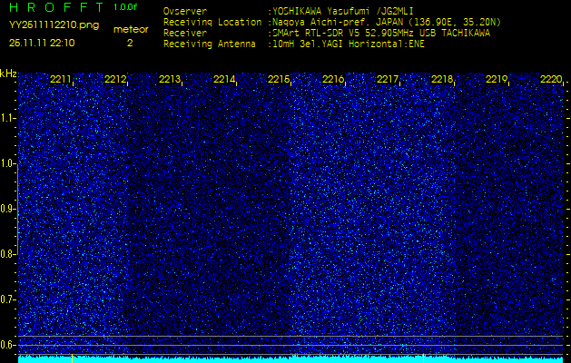Click the recording timestamp ending 22:10
Image resolution: width=571 pixels, height=363 pixels.
tap(42, 43)
